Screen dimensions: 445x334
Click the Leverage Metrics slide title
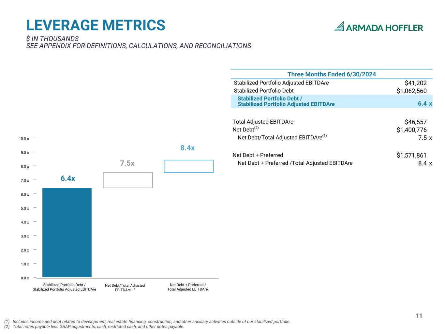pos(96,25)
